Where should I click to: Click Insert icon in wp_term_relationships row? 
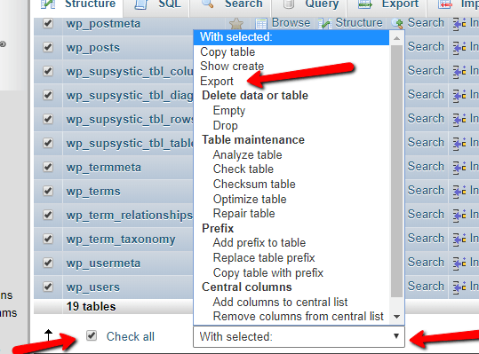pyautogui.click(x=459, y=216)
